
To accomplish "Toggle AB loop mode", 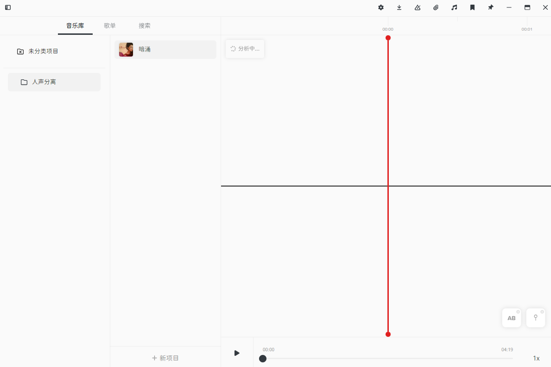I will click(511, 318).
